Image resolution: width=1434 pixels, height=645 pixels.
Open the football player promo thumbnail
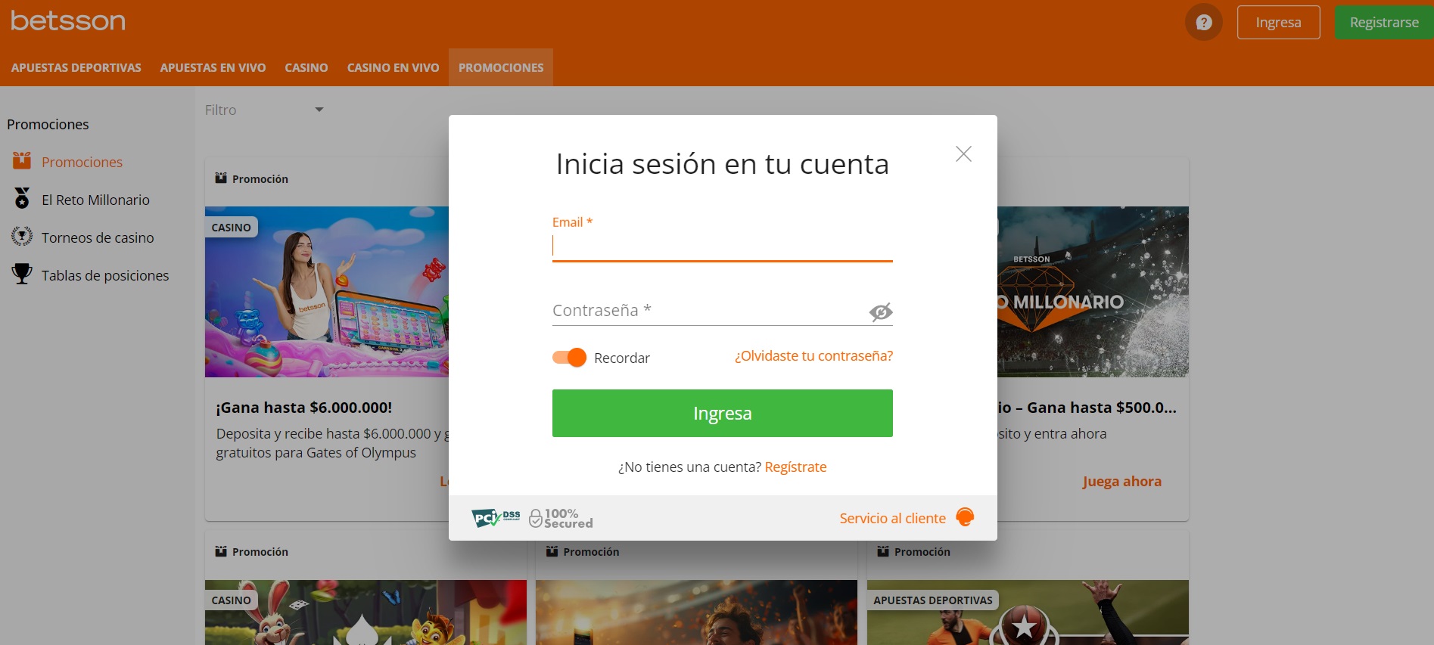pos(696,612)
